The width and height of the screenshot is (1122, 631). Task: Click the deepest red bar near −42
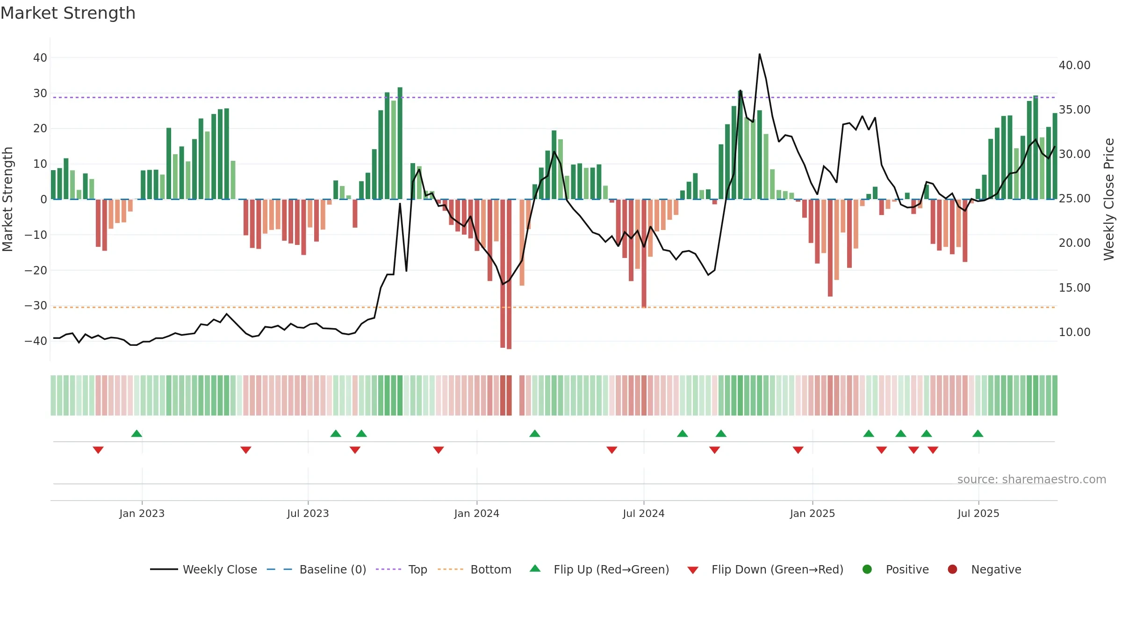pos(509,274)
